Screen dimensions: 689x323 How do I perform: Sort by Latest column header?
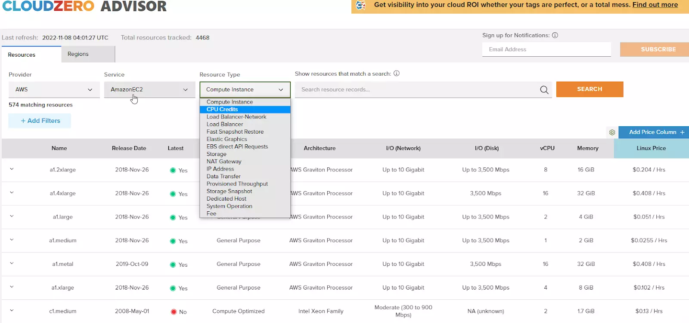click(176, 148)
